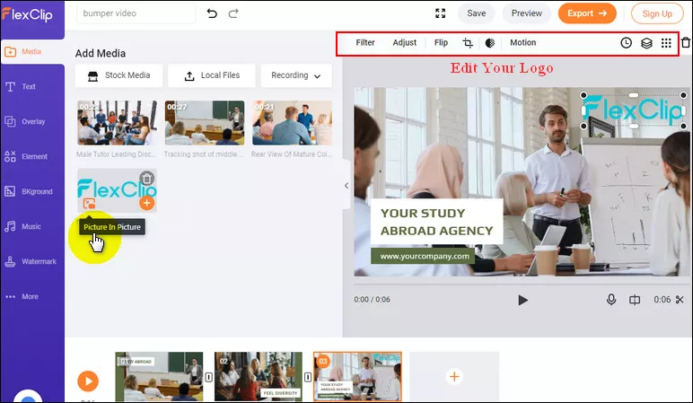This screenshot has height=403, width=693.
Task: Open the Motion option
Action: [522, 43]
